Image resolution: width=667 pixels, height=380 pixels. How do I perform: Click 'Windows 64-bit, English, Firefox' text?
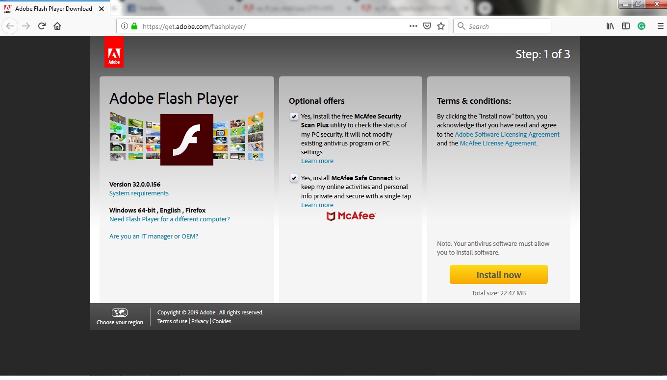pos(157,211)
